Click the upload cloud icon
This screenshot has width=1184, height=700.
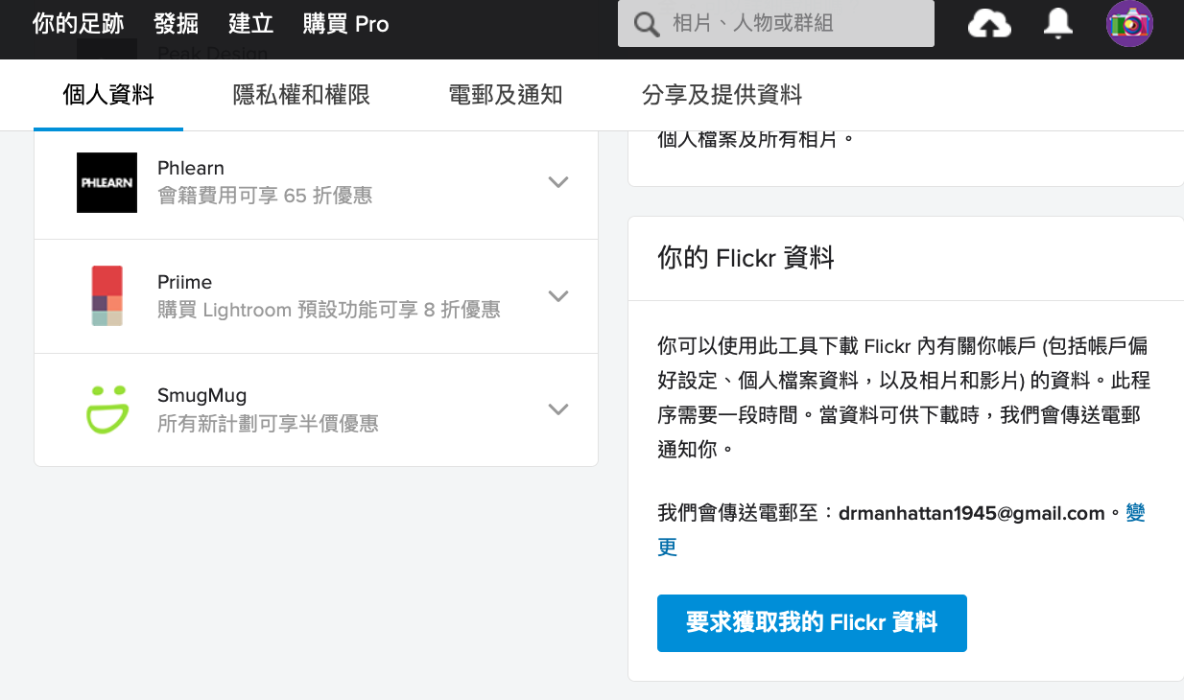pyautogui.click(x=989, y=24)
